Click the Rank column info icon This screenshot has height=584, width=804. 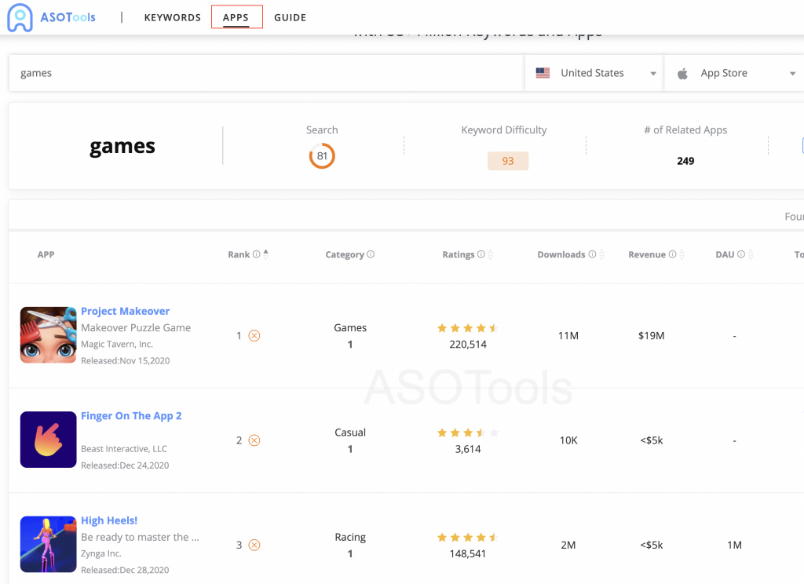point(257,254)
